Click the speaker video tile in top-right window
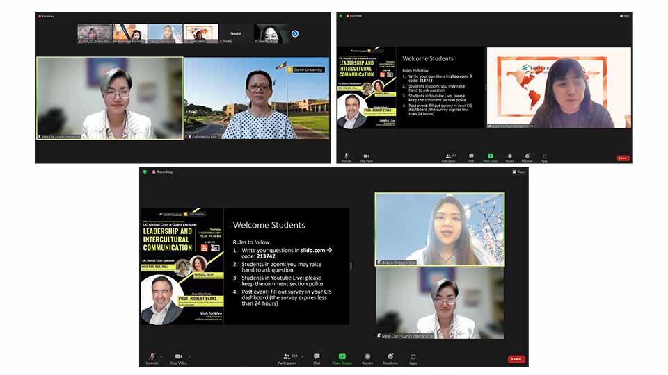Image resolution: width=668 pixels, height=375 pixels. (559, 87)
